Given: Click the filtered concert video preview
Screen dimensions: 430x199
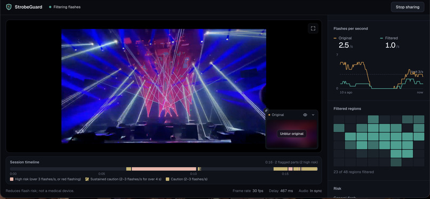Looking at the screenshot, I should click(x=164, y=86).
